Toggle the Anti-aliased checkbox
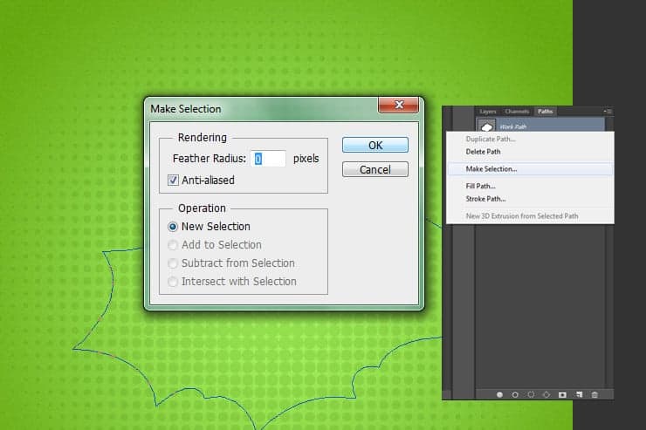 [173, 180]
